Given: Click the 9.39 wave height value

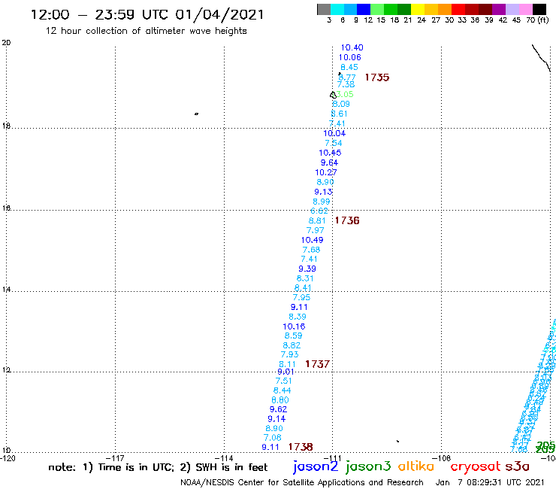Looking at the screenshot, I should tap(307, 269).
